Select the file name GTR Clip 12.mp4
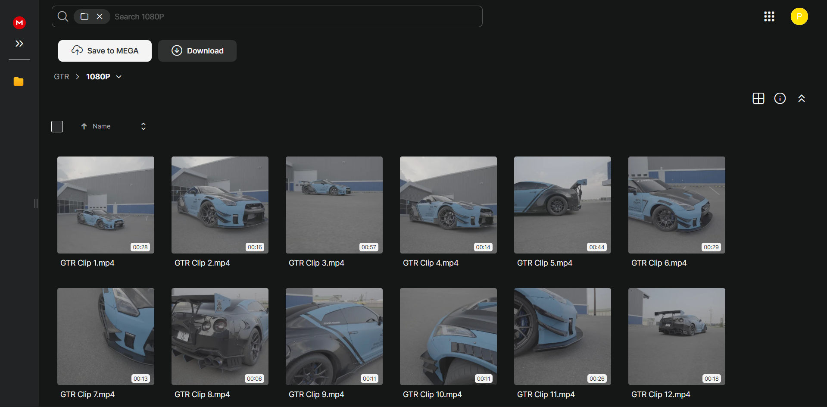 click(661, 394)
